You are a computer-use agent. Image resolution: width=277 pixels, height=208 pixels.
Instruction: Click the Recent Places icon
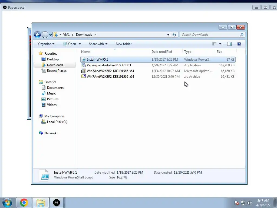[x=44, y=71]
